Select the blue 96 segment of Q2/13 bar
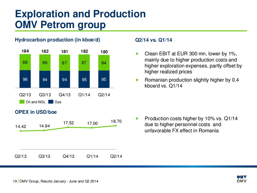Image resolution: width=257 pixels, height=193 pixels. tap(25, 79)
